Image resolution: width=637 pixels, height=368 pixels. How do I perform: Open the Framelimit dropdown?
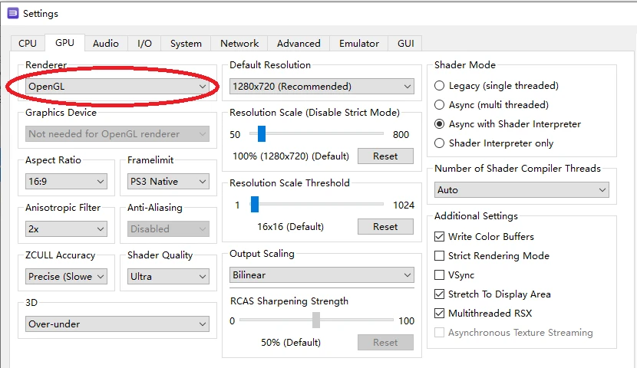[x=168, y=182]
